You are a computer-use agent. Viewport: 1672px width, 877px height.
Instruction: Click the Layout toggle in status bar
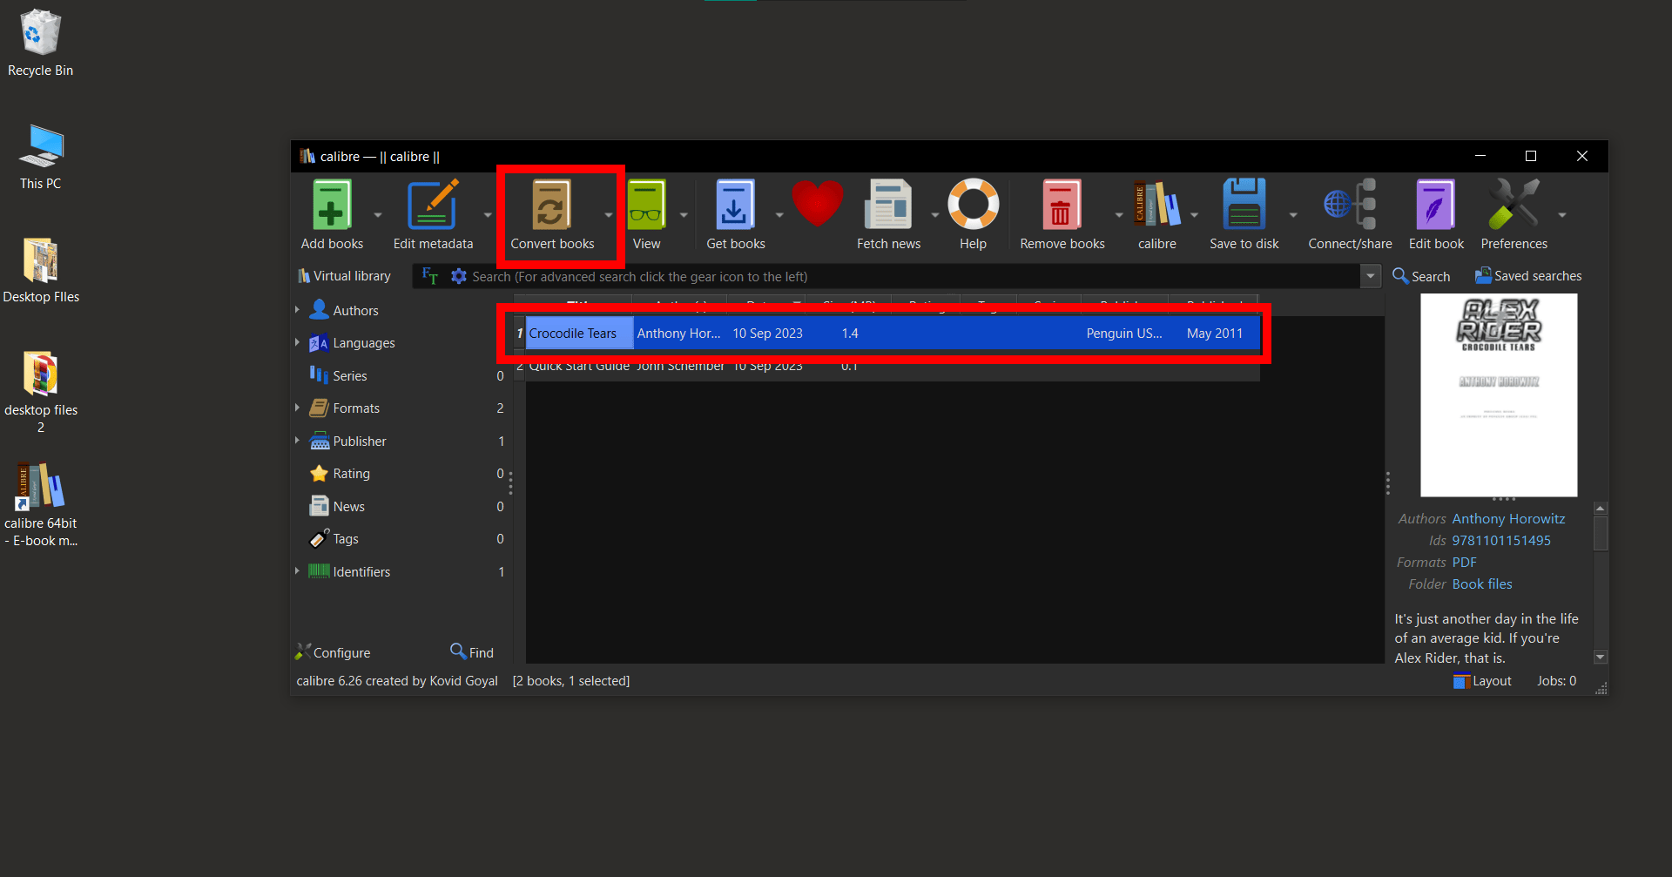[1482, 680]
